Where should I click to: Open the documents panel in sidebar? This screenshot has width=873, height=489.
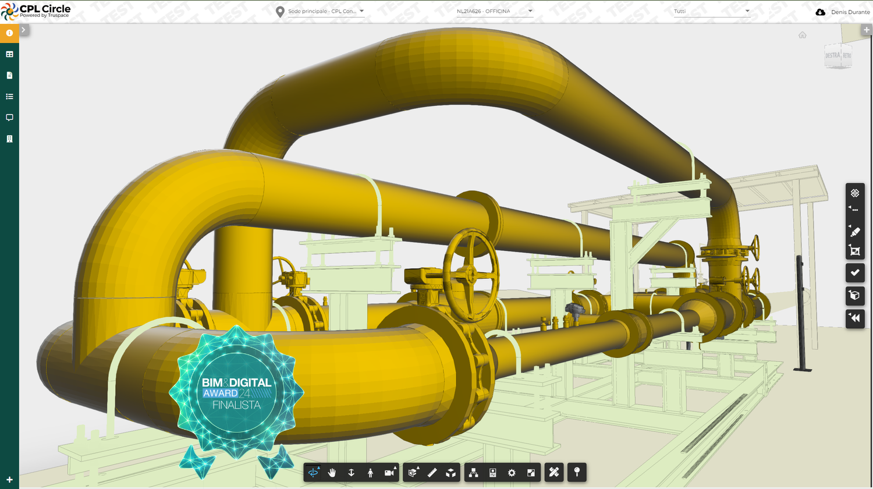9,75
